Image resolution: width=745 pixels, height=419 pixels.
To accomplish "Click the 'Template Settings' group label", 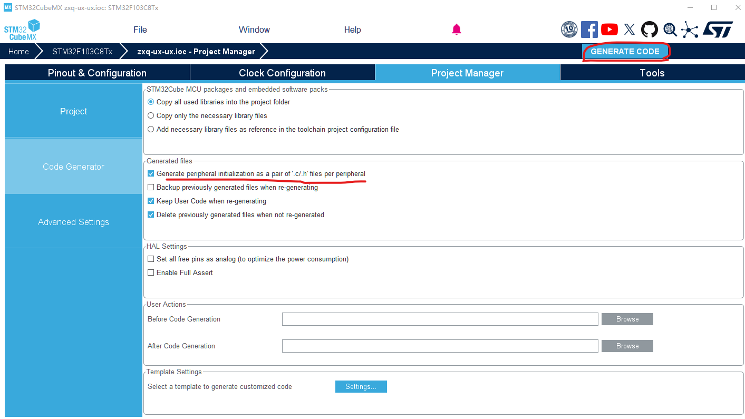I will coord(174,372).
